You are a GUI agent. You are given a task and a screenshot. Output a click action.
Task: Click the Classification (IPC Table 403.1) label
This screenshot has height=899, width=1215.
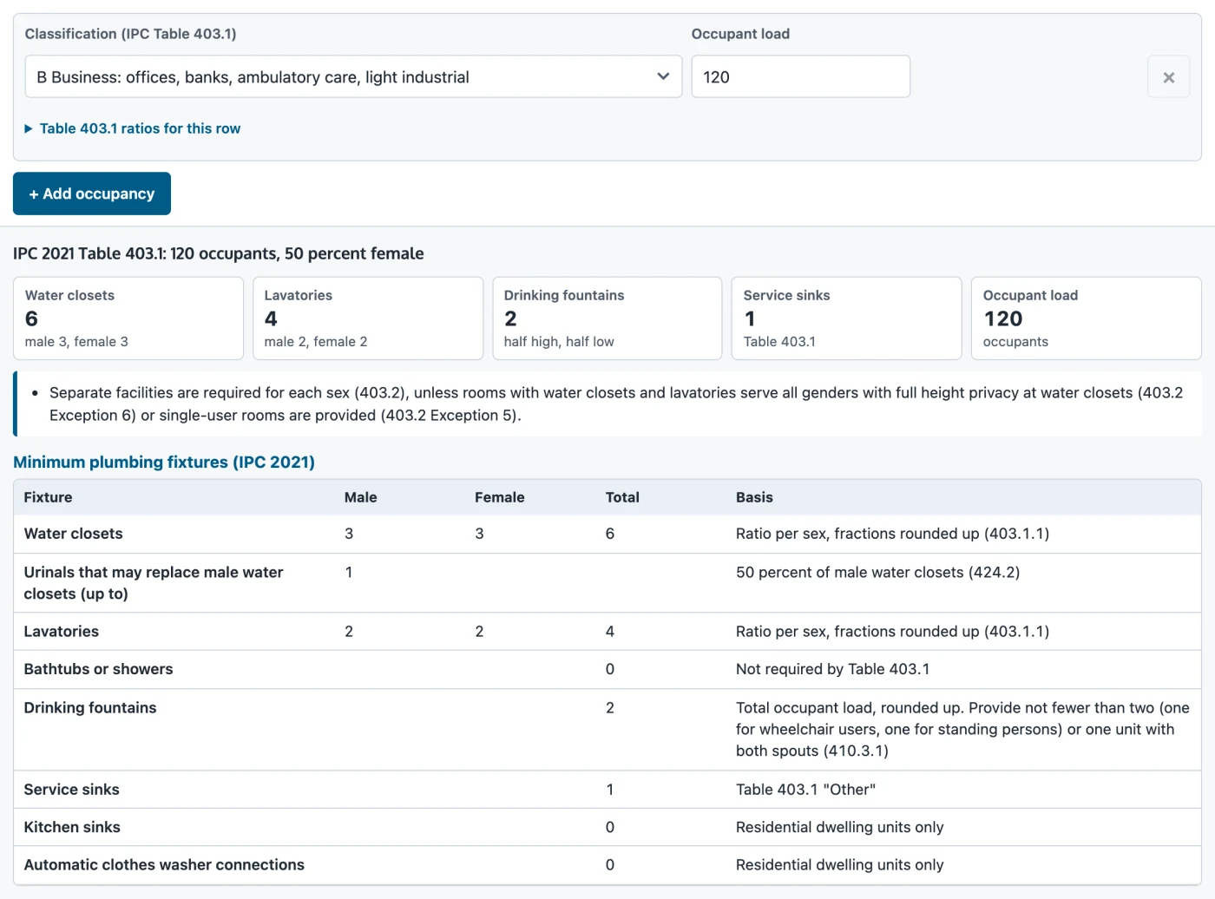click(x=130, y=34)
